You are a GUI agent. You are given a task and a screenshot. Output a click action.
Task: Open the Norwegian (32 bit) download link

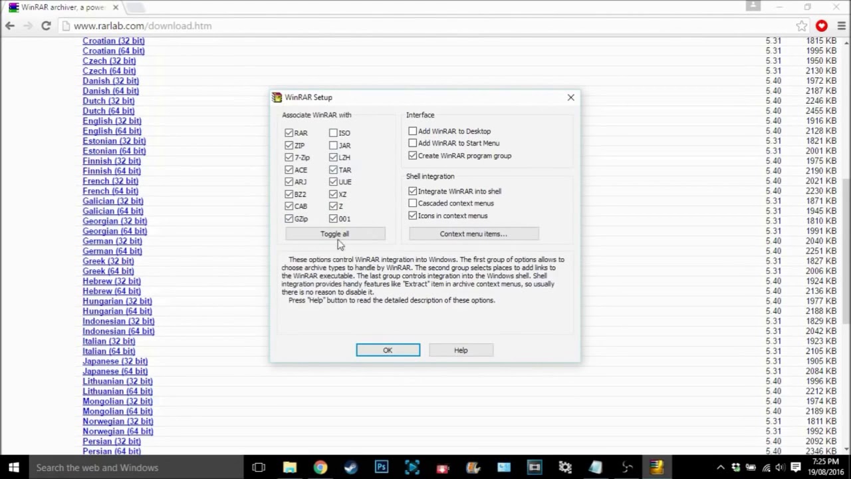coord(118,421)
